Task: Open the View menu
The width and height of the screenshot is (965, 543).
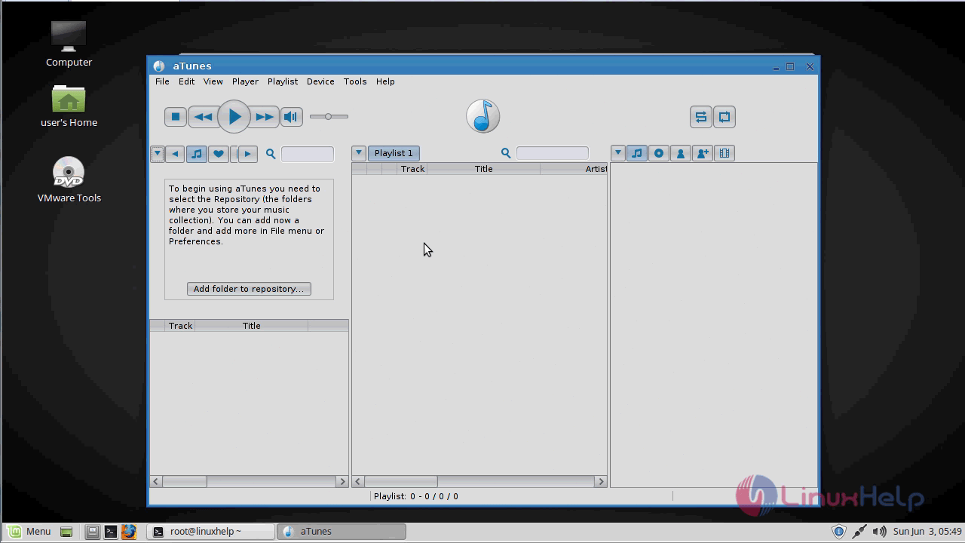Action: point(213,81)
